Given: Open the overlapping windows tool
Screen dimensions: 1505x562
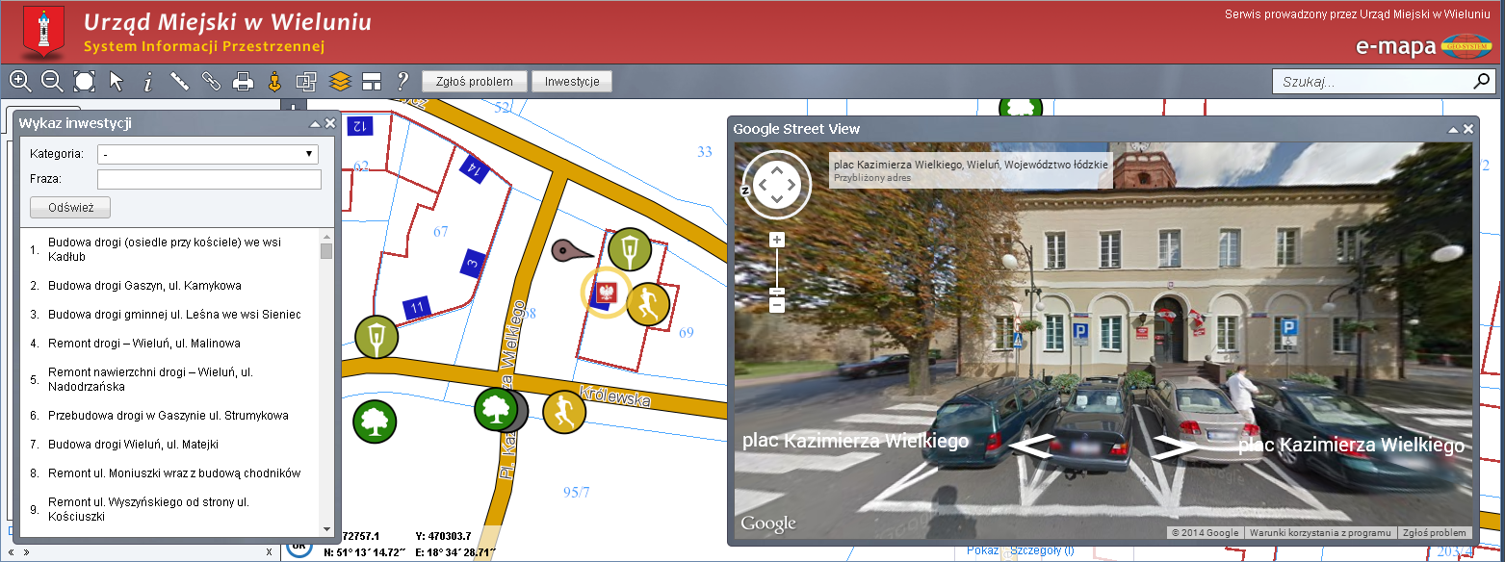Looking at the screenshot, I should (306, 82).
